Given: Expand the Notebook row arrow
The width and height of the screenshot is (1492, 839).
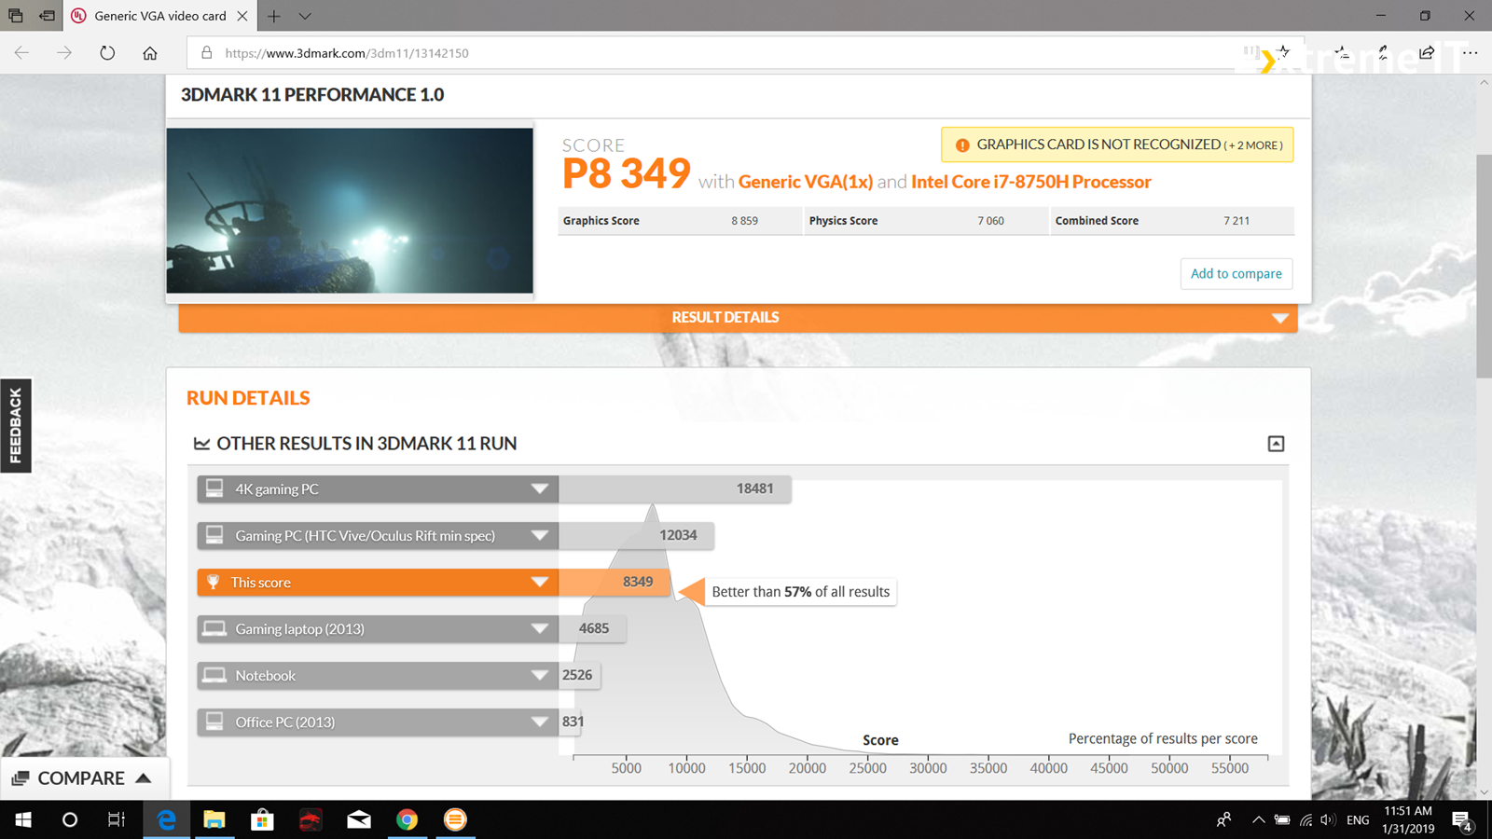Looking at the screenshot, I should 539,676.
